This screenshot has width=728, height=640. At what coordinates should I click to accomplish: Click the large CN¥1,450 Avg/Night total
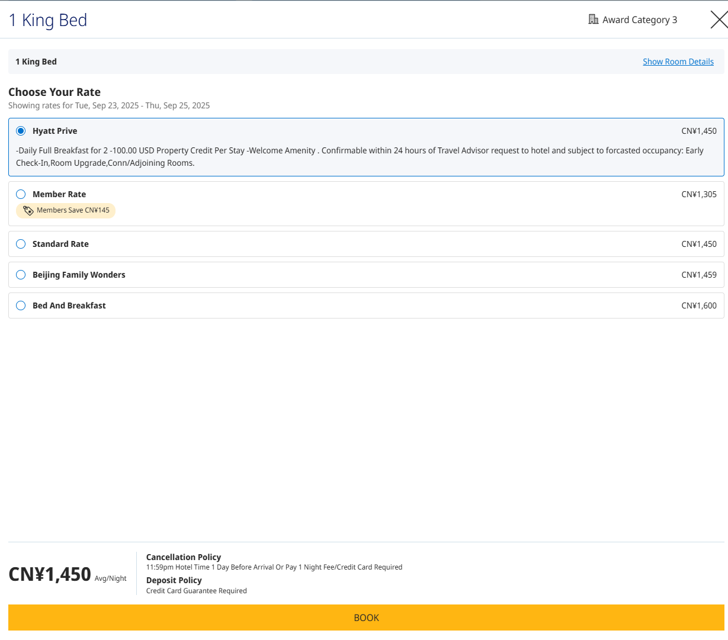(x=68, y=574)
